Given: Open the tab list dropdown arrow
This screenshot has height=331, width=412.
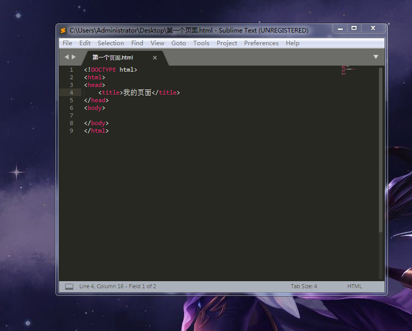Looking at the screenshot, I should tap(376, 57).
